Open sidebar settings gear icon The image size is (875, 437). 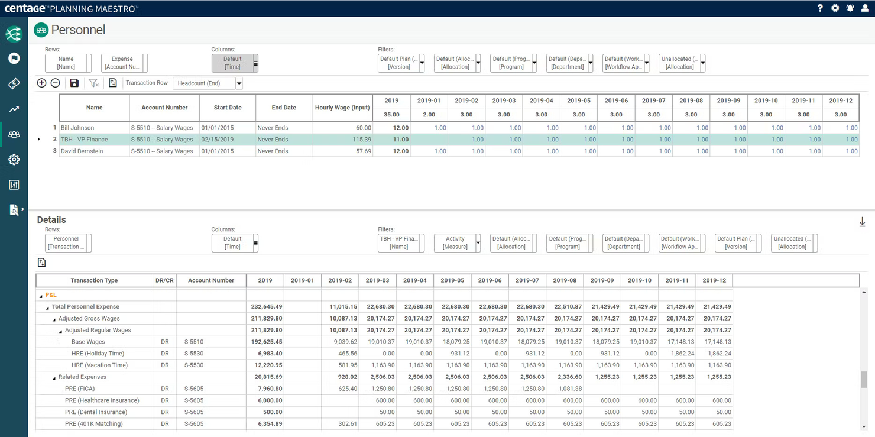coord(13,159)
